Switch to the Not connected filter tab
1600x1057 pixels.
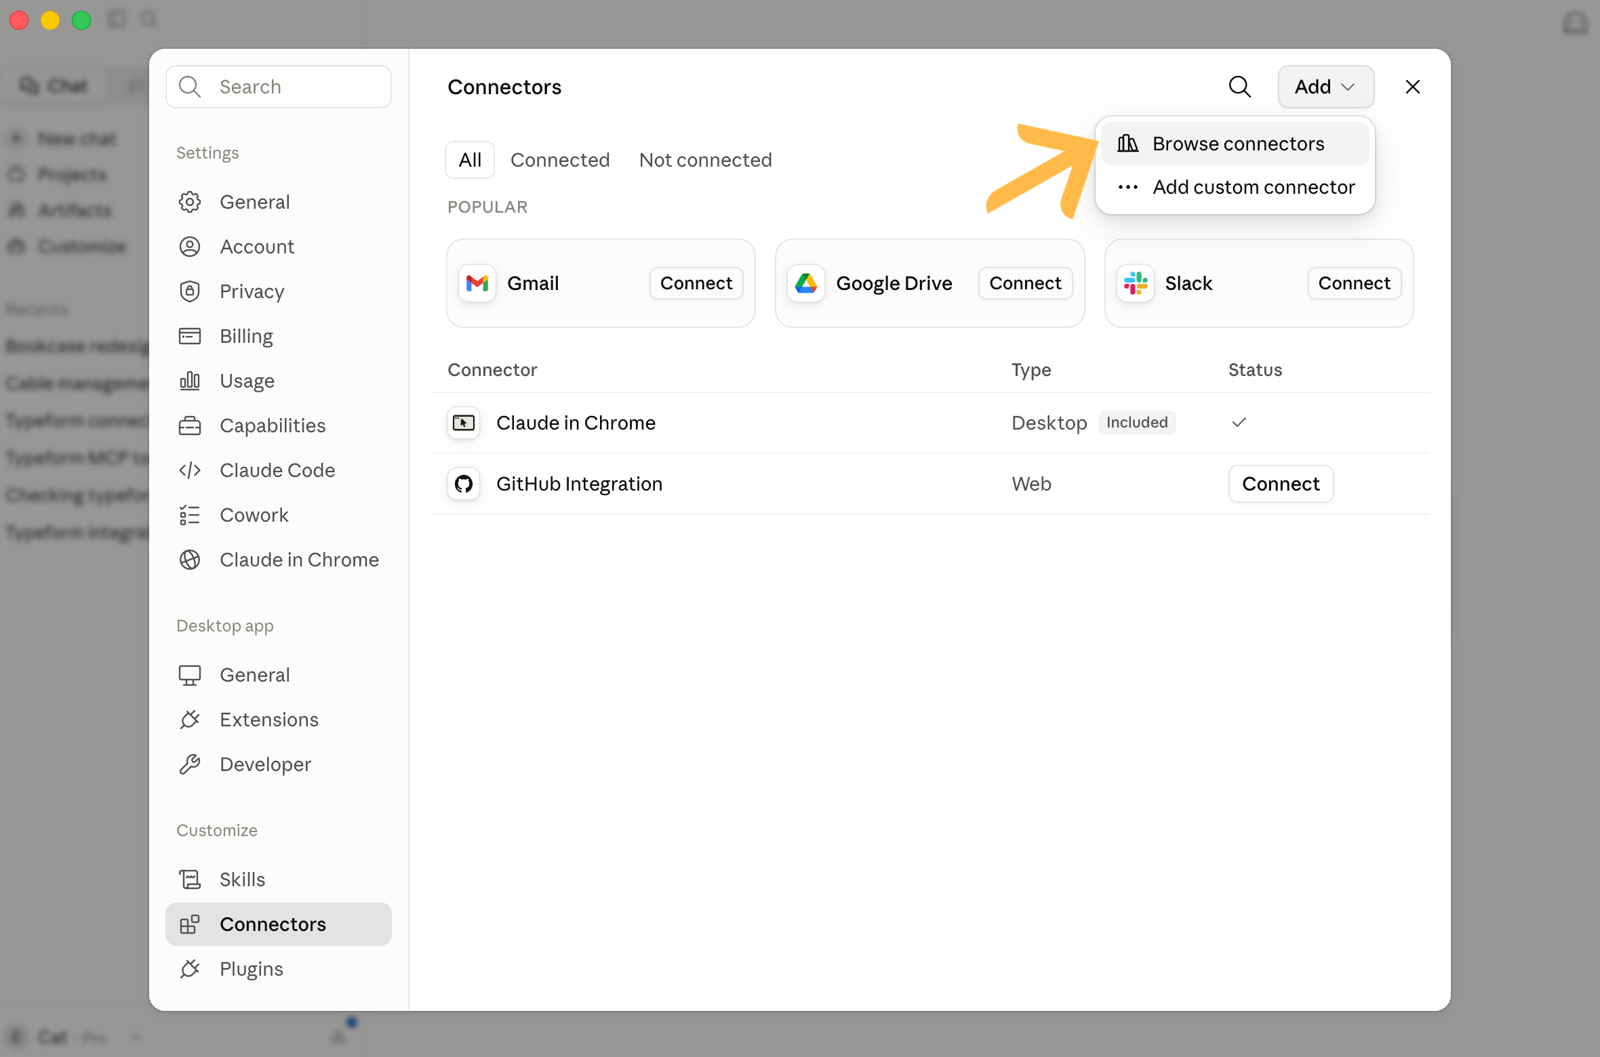(706, 160)
